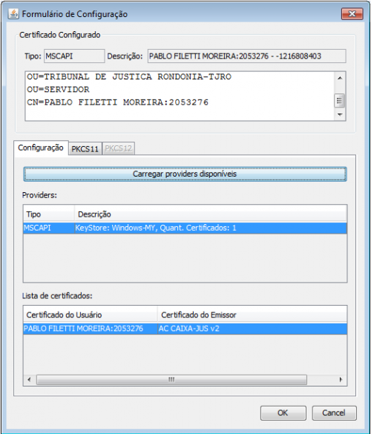
Task: Select the MSCAPI provider row
Action: click(185, 228)
